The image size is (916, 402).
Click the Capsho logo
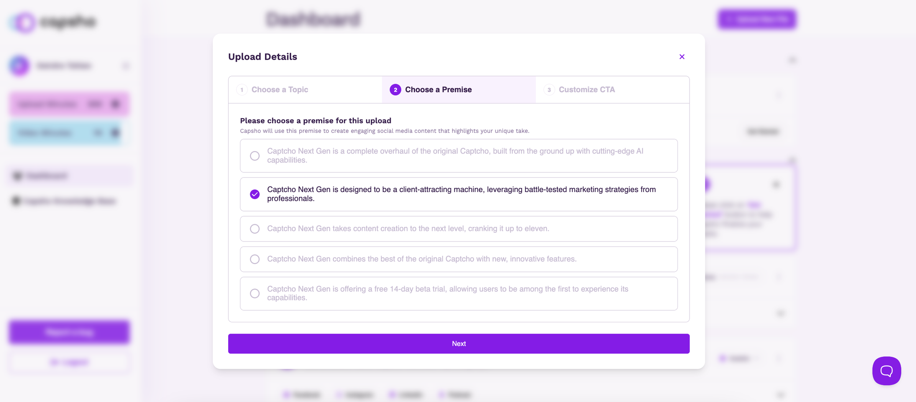click(51, 22)
